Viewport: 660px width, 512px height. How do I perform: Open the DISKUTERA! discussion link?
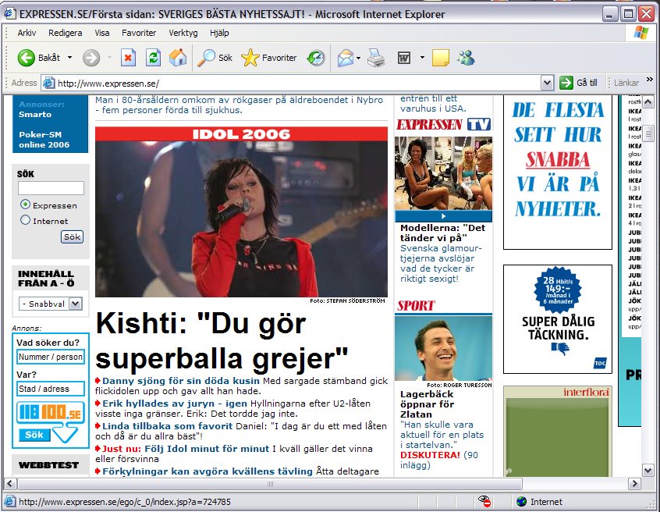pyautogui.click(x=430, y=455)
